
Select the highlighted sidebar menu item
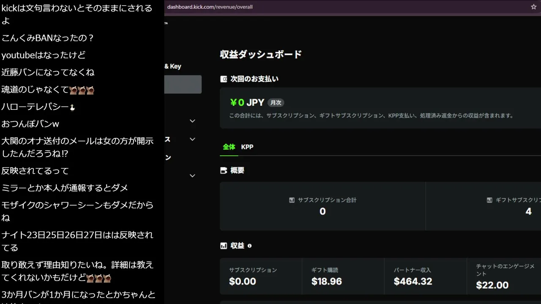183,84
